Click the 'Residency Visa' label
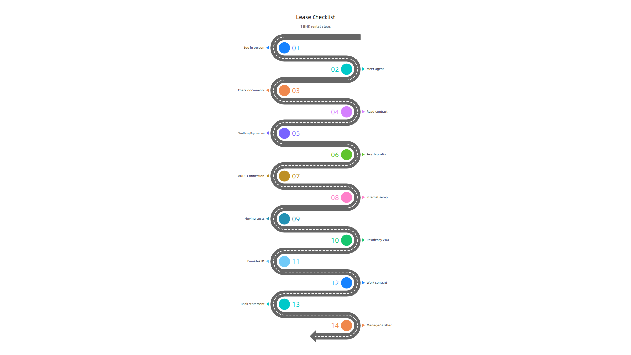The image size is (631, 355). 378,240
